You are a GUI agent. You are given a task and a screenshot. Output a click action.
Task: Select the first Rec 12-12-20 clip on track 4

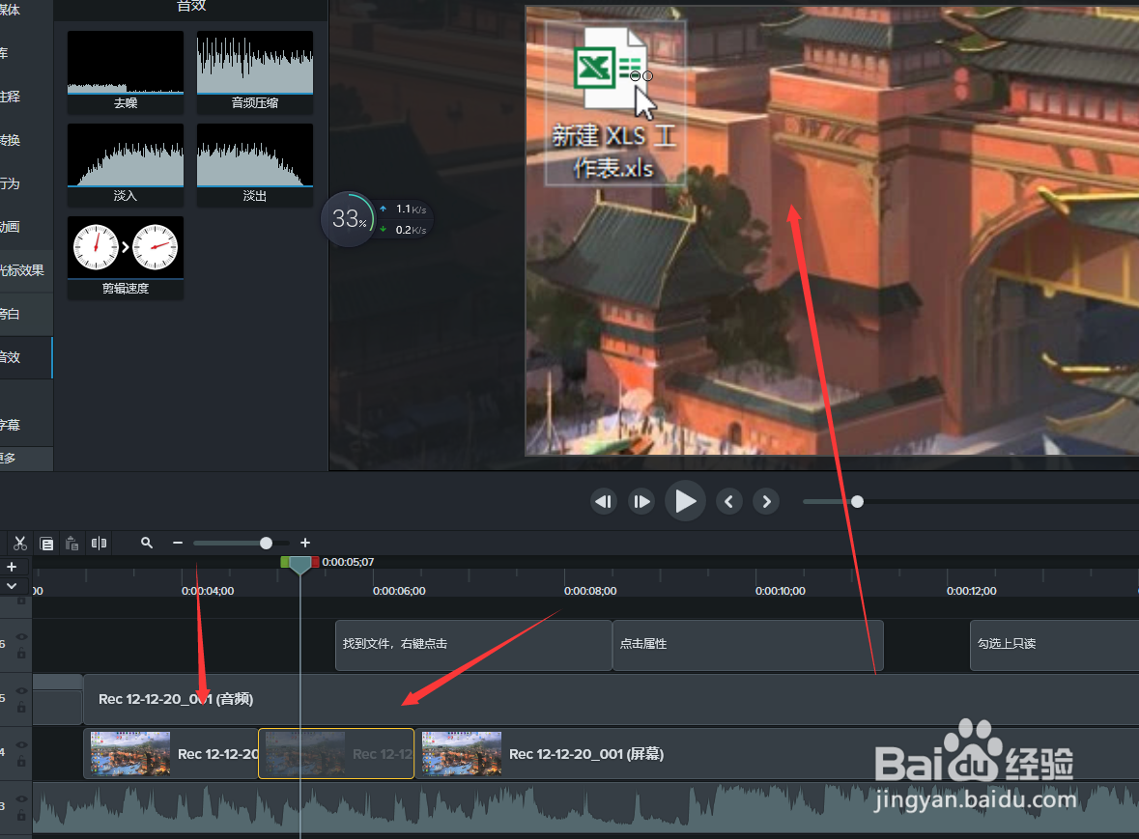click(x=171, y=754)
